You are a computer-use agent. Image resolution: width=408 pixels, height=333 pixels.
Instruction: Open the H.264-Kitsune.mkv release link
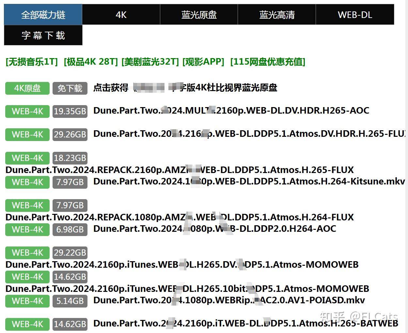(249, 181)
